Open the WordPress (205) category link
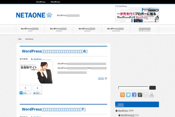The image size is (175, 117). click(123, 111)
